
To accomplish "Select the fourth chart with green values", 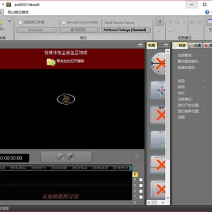I will click(158, 140).
